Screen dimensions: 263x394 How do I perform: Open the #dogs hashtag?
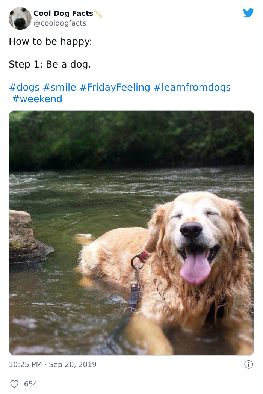(23, 87)
